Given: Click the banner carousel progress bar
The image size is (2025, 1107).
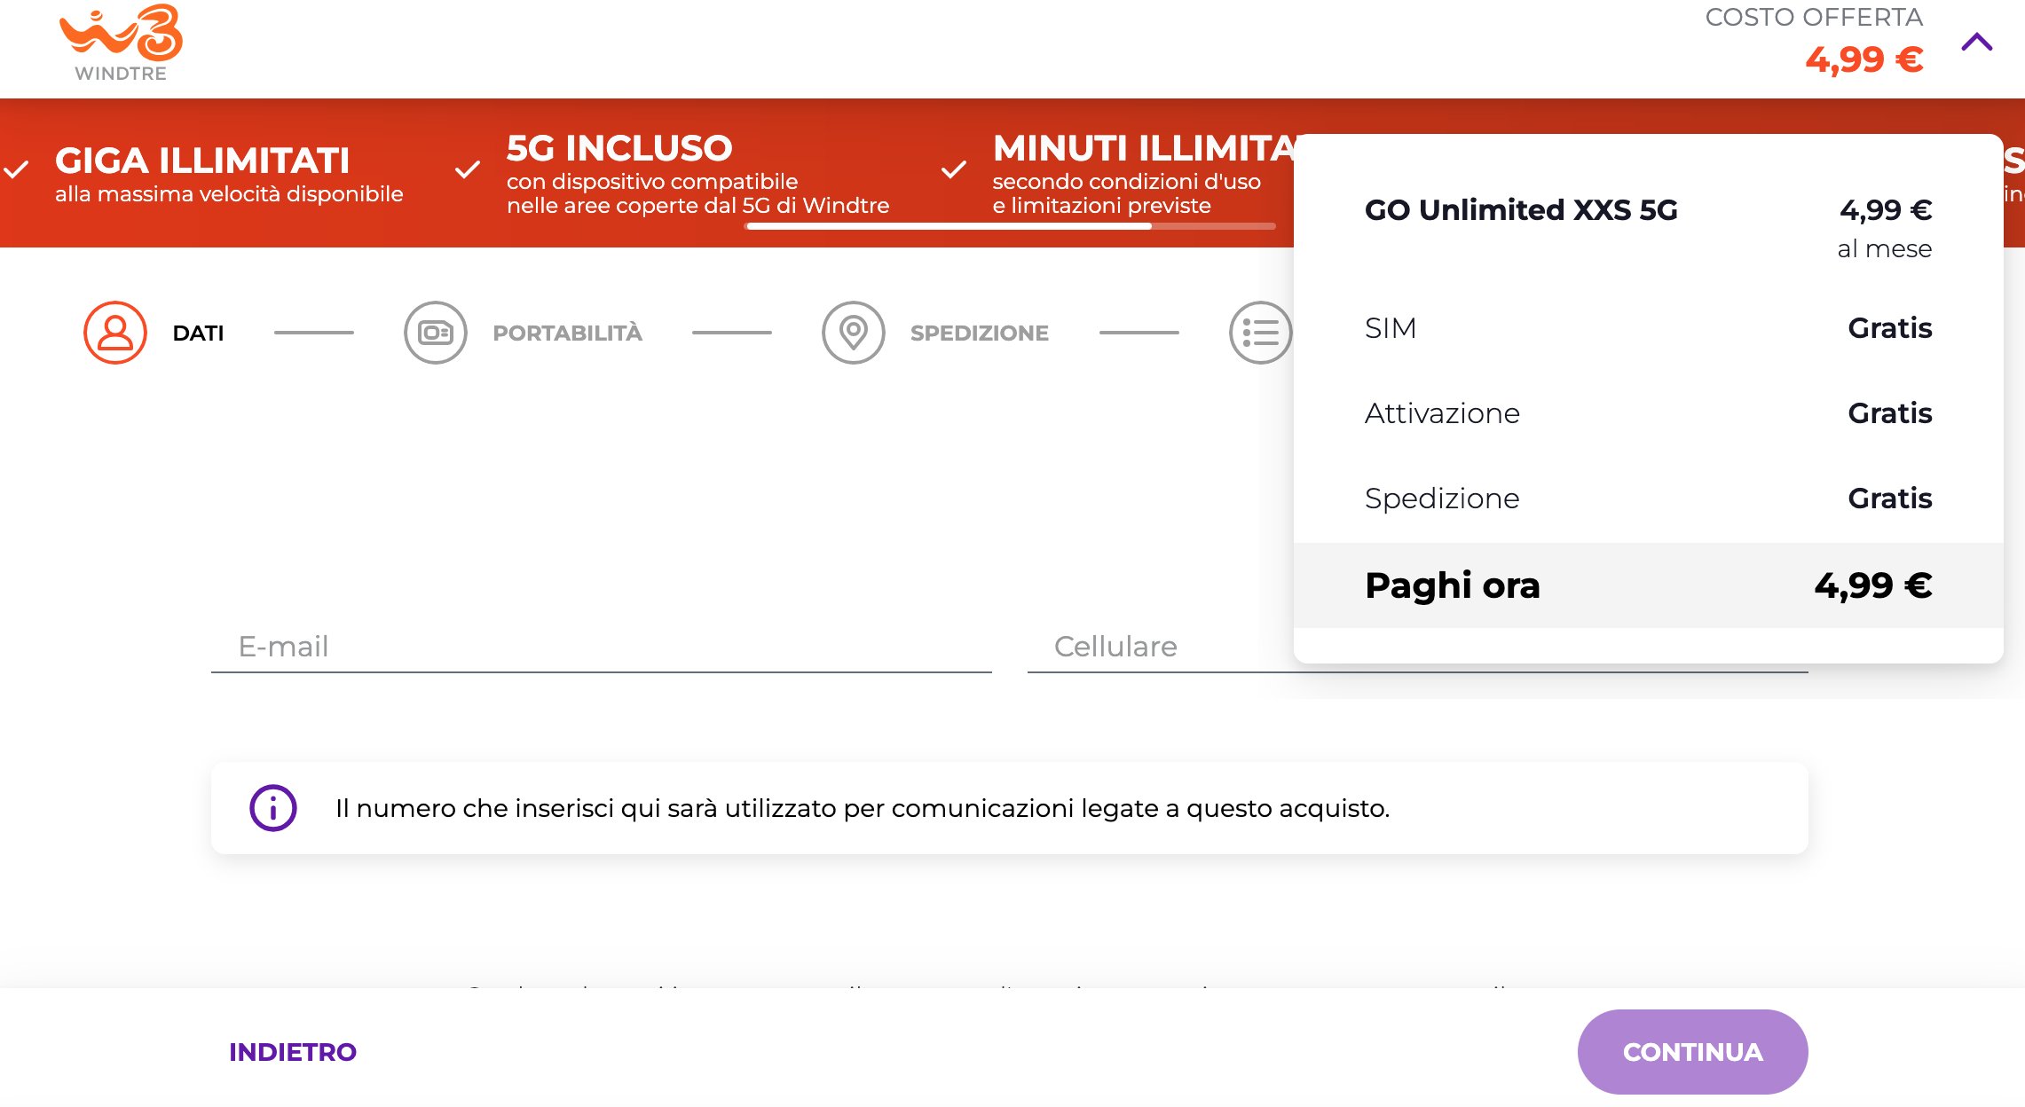Looking at the screenshot, I should tap(1010, 226).
